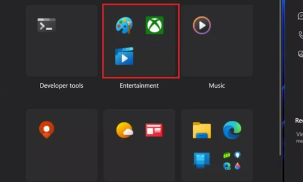Image resolution: width=303 pixels, height=182 pixels.
Task: Open the Maps location pin icon
Action: [x=46, y=130]
